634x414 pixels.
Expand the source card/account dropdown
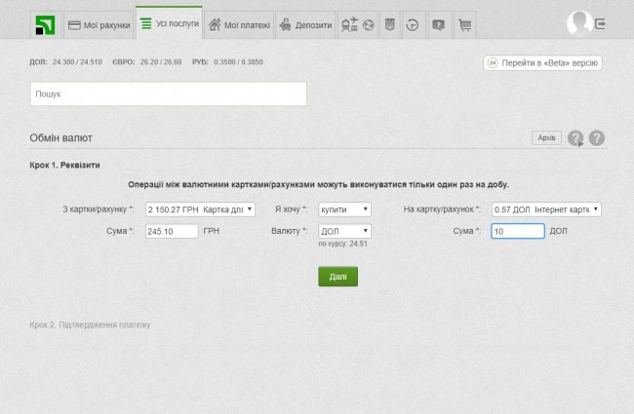pos(199,209)
